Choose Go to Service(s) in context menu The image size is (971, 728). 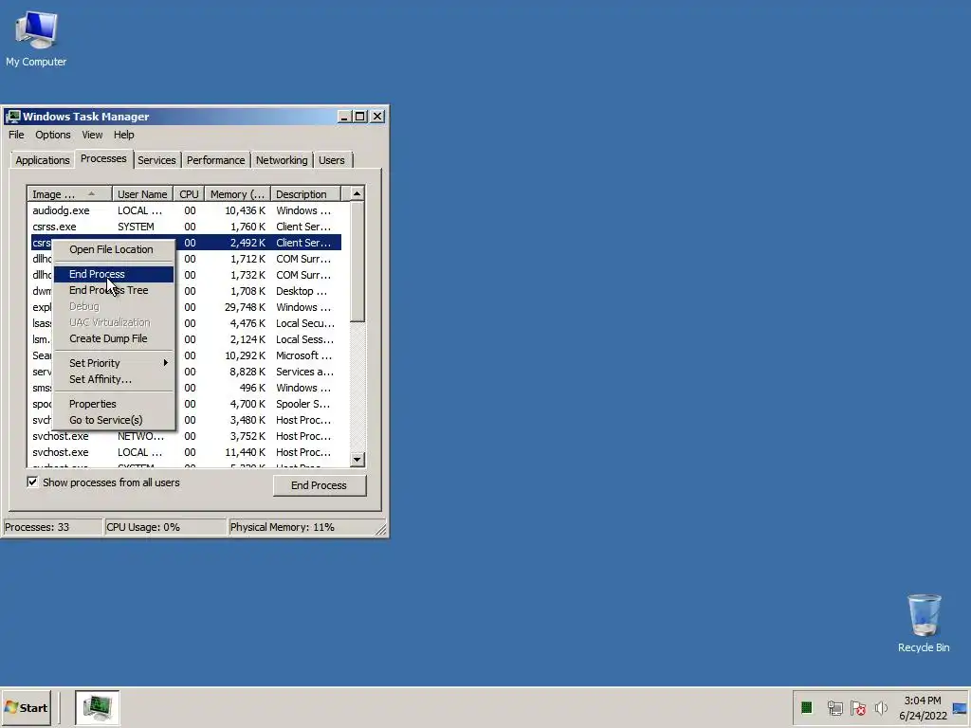point(114,420)
